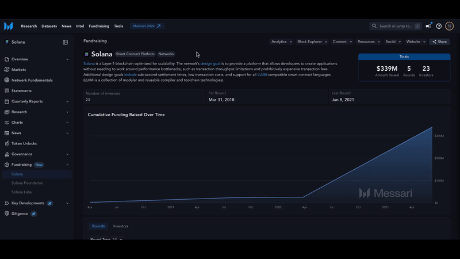
Task: Open the Analytics dropdown
Action: click(x=281, y=41)
